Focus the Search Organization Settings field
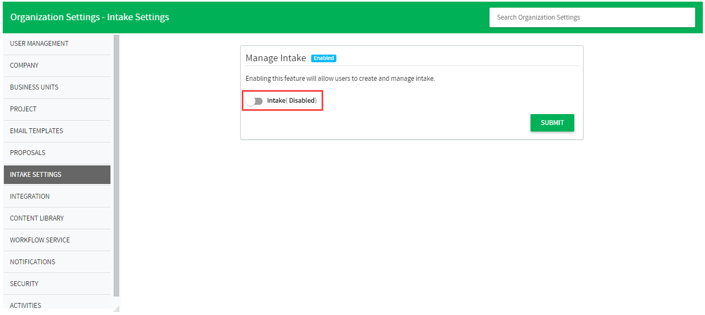 tap(592, 17)
